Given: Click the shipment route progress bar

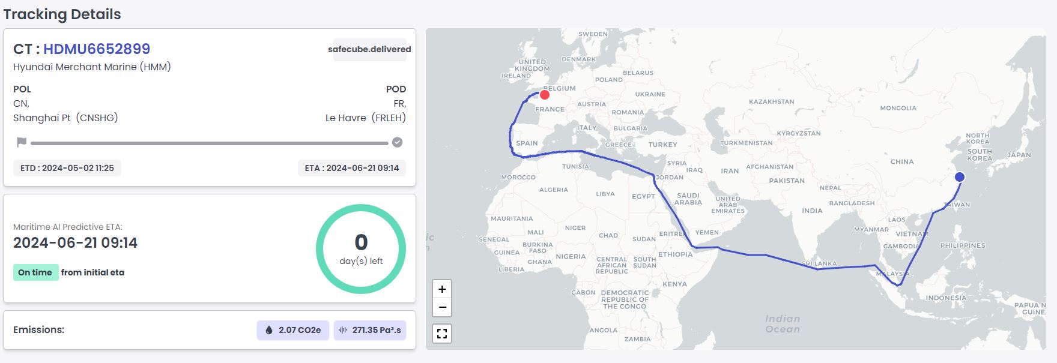Looking at the screenshot, I should click(210, 143).
